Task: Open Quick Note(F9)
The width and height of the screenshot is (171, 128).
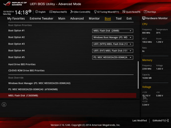Action: pyautogui.click(x=131, y=12)
